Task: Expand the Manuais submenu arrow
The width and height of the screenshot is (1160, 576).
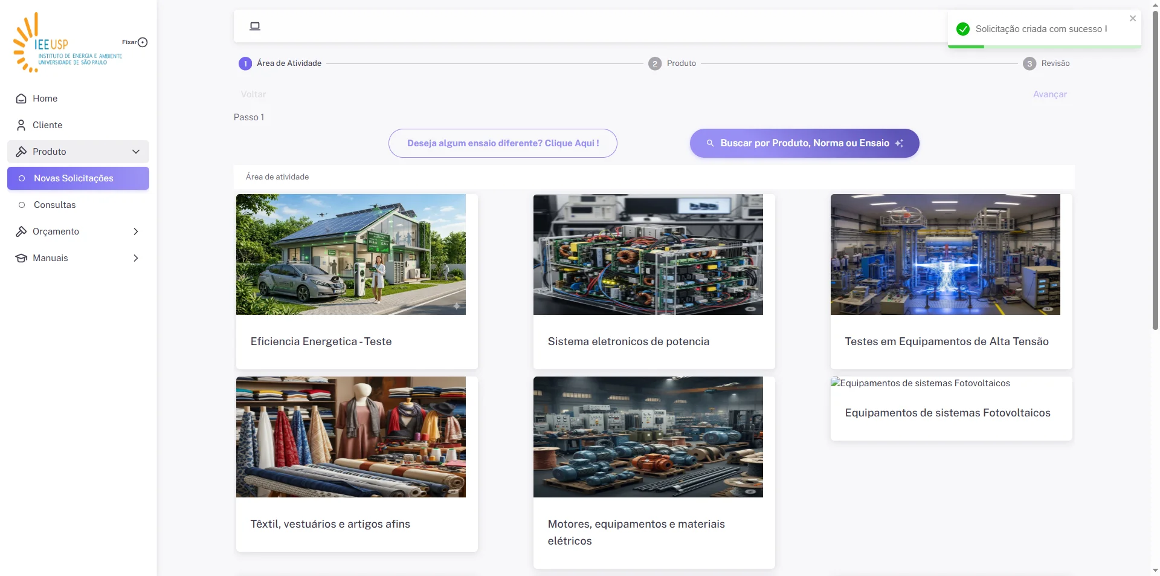Action: (136, 258)
